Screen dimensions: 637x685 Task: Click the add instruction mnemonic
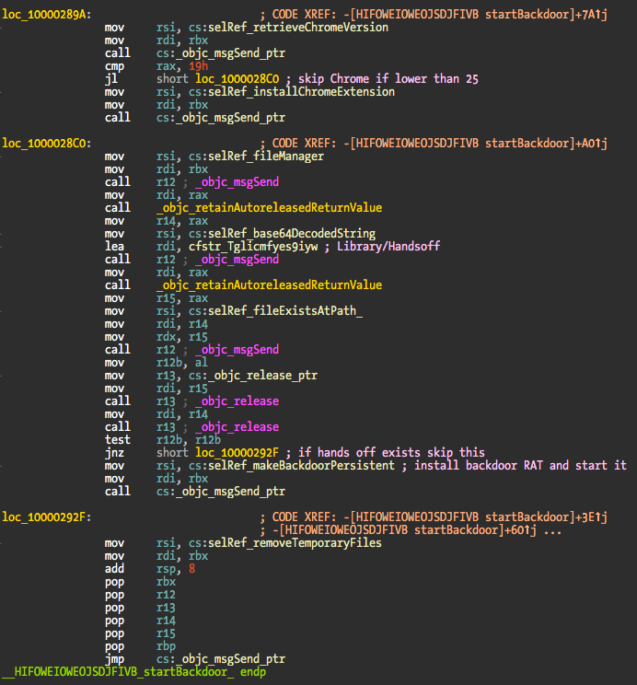pos(114,569)
